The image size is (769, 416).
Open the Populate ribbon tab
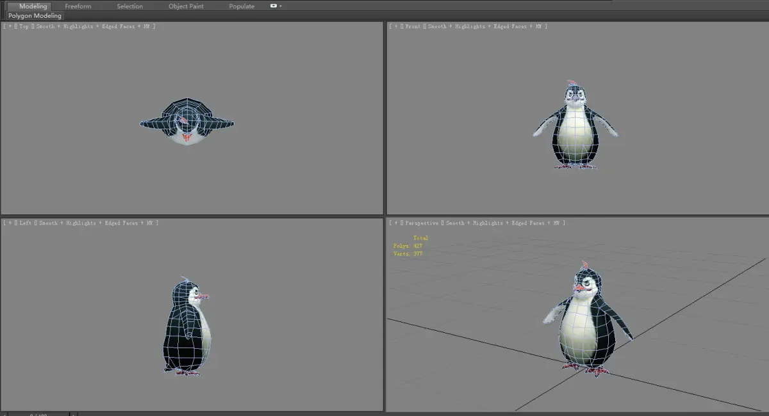(242, 6)
